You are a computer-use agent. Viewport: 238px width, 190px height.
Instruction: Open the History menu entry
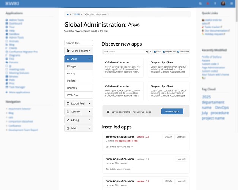click(x=79, y=73)
